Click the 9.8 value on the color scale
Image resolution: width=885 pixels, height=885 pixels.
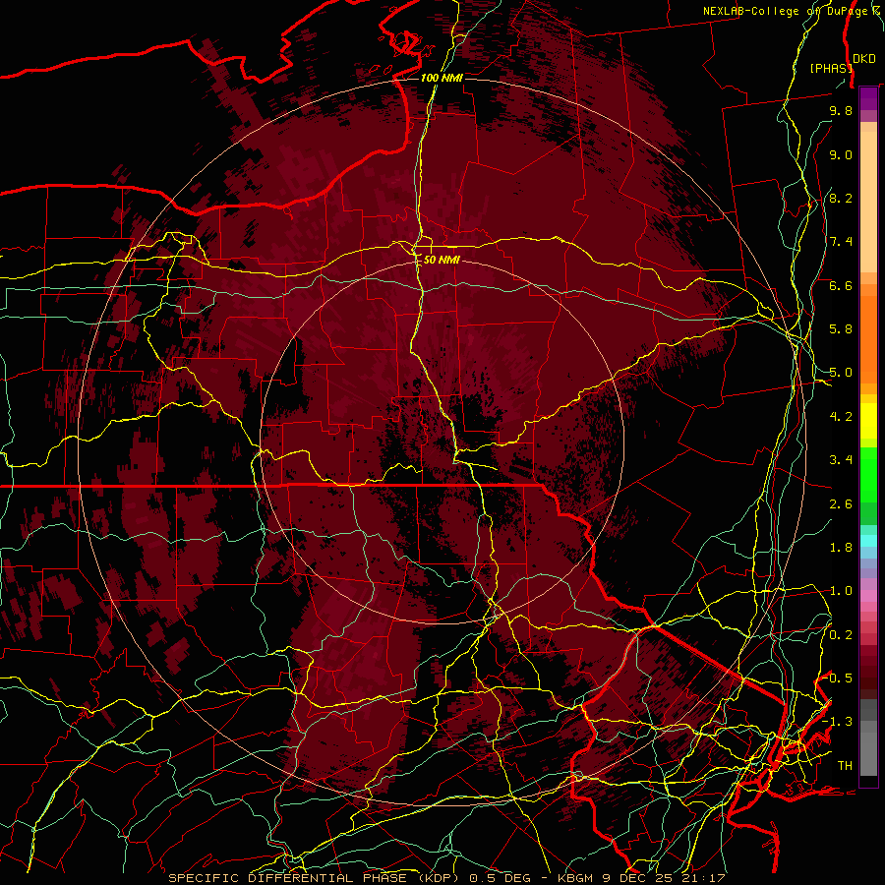(841, 110)
